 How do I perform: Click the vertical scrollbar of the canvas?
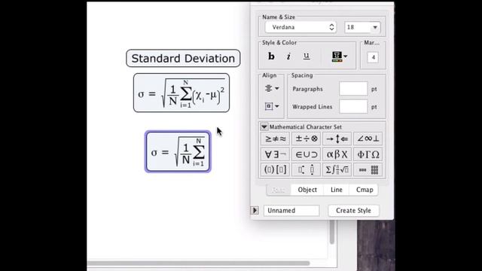[332, 232]
